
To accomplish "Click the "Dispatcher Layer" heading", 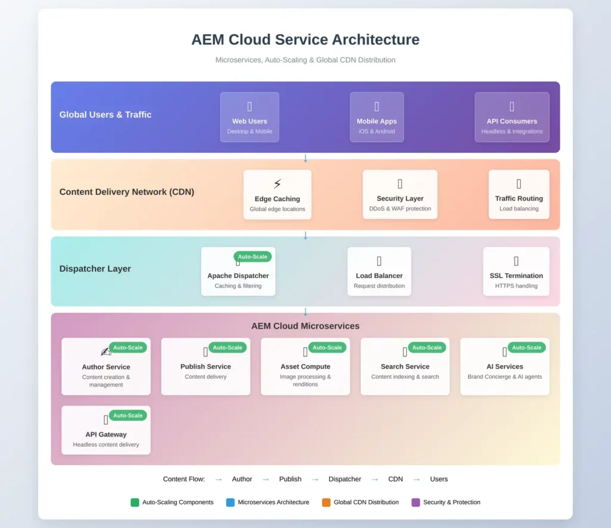I will pyautogui.click(x=95, y=268).
